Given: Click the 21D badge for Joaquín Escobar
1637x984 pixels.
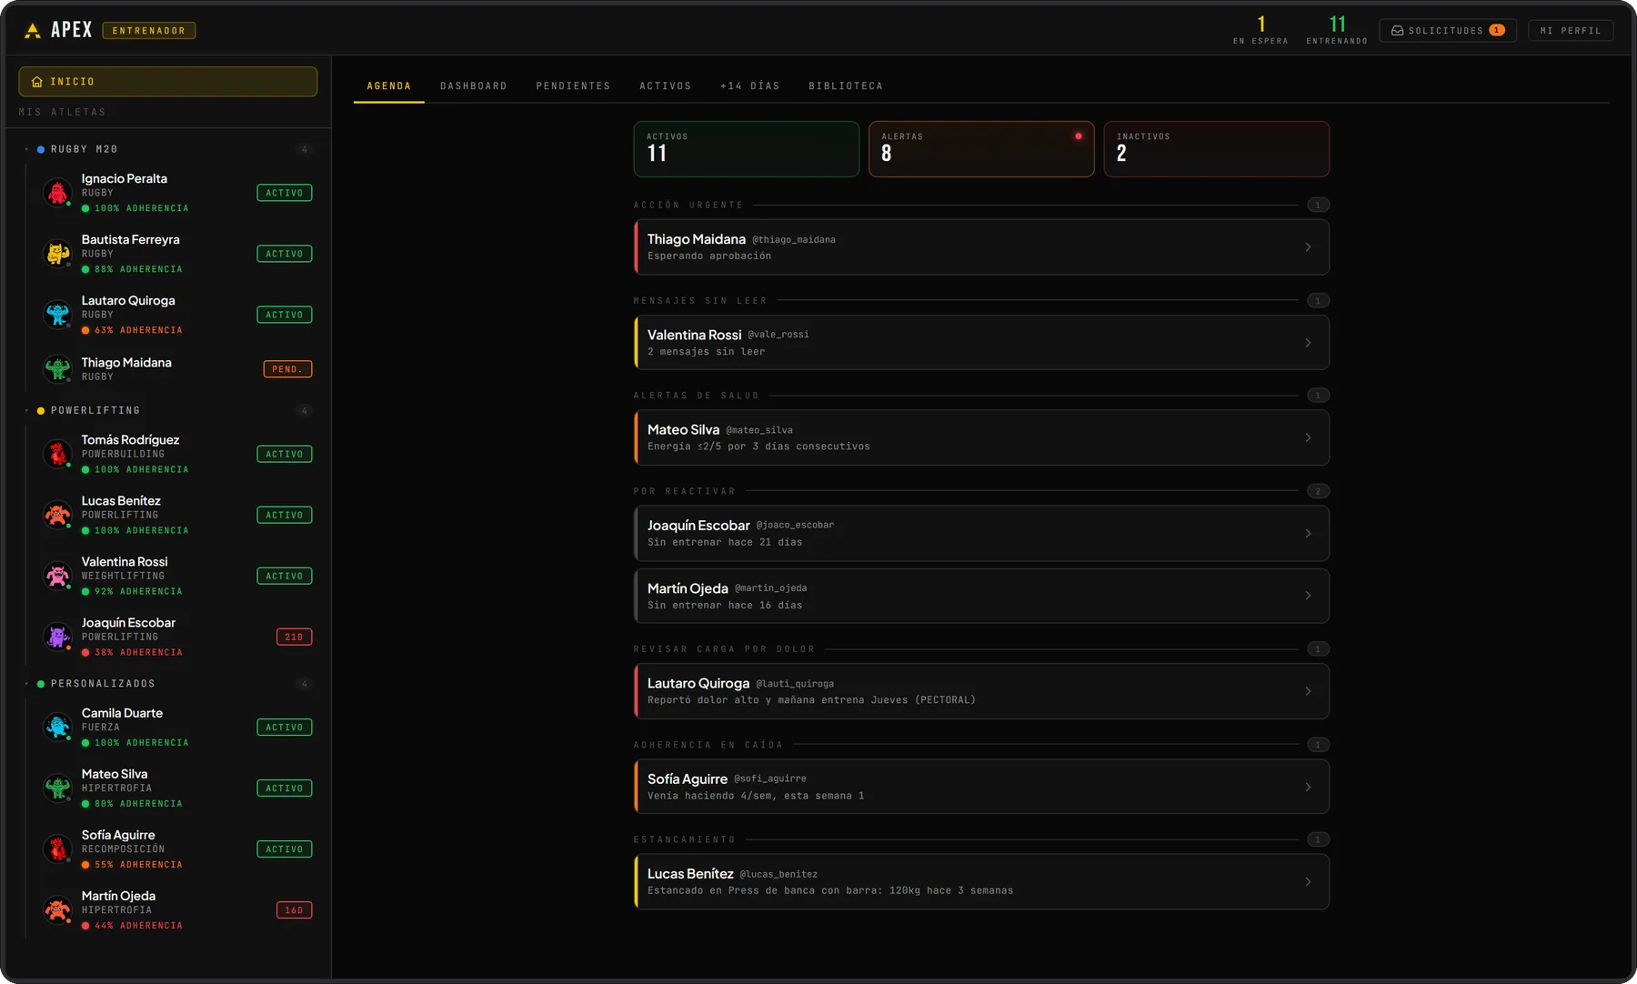Looking at the screenshot, I should coord(294,637).
